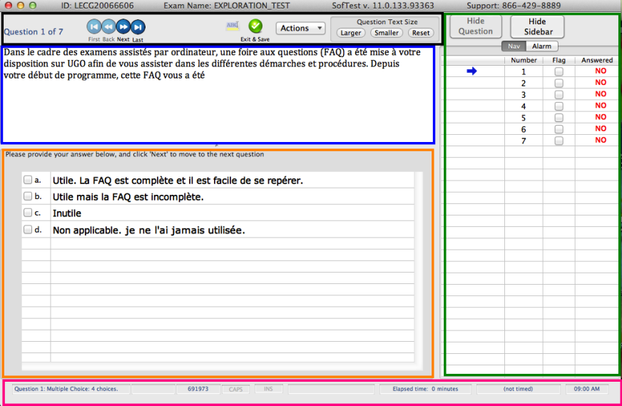Select the Nav tab in sidebar
The width and height of the screenshot is (622, 406).
(514, 46)
